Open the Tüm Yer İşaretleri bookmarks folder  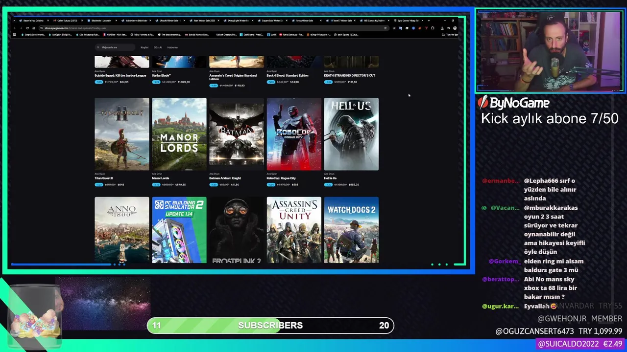[450, 35]
